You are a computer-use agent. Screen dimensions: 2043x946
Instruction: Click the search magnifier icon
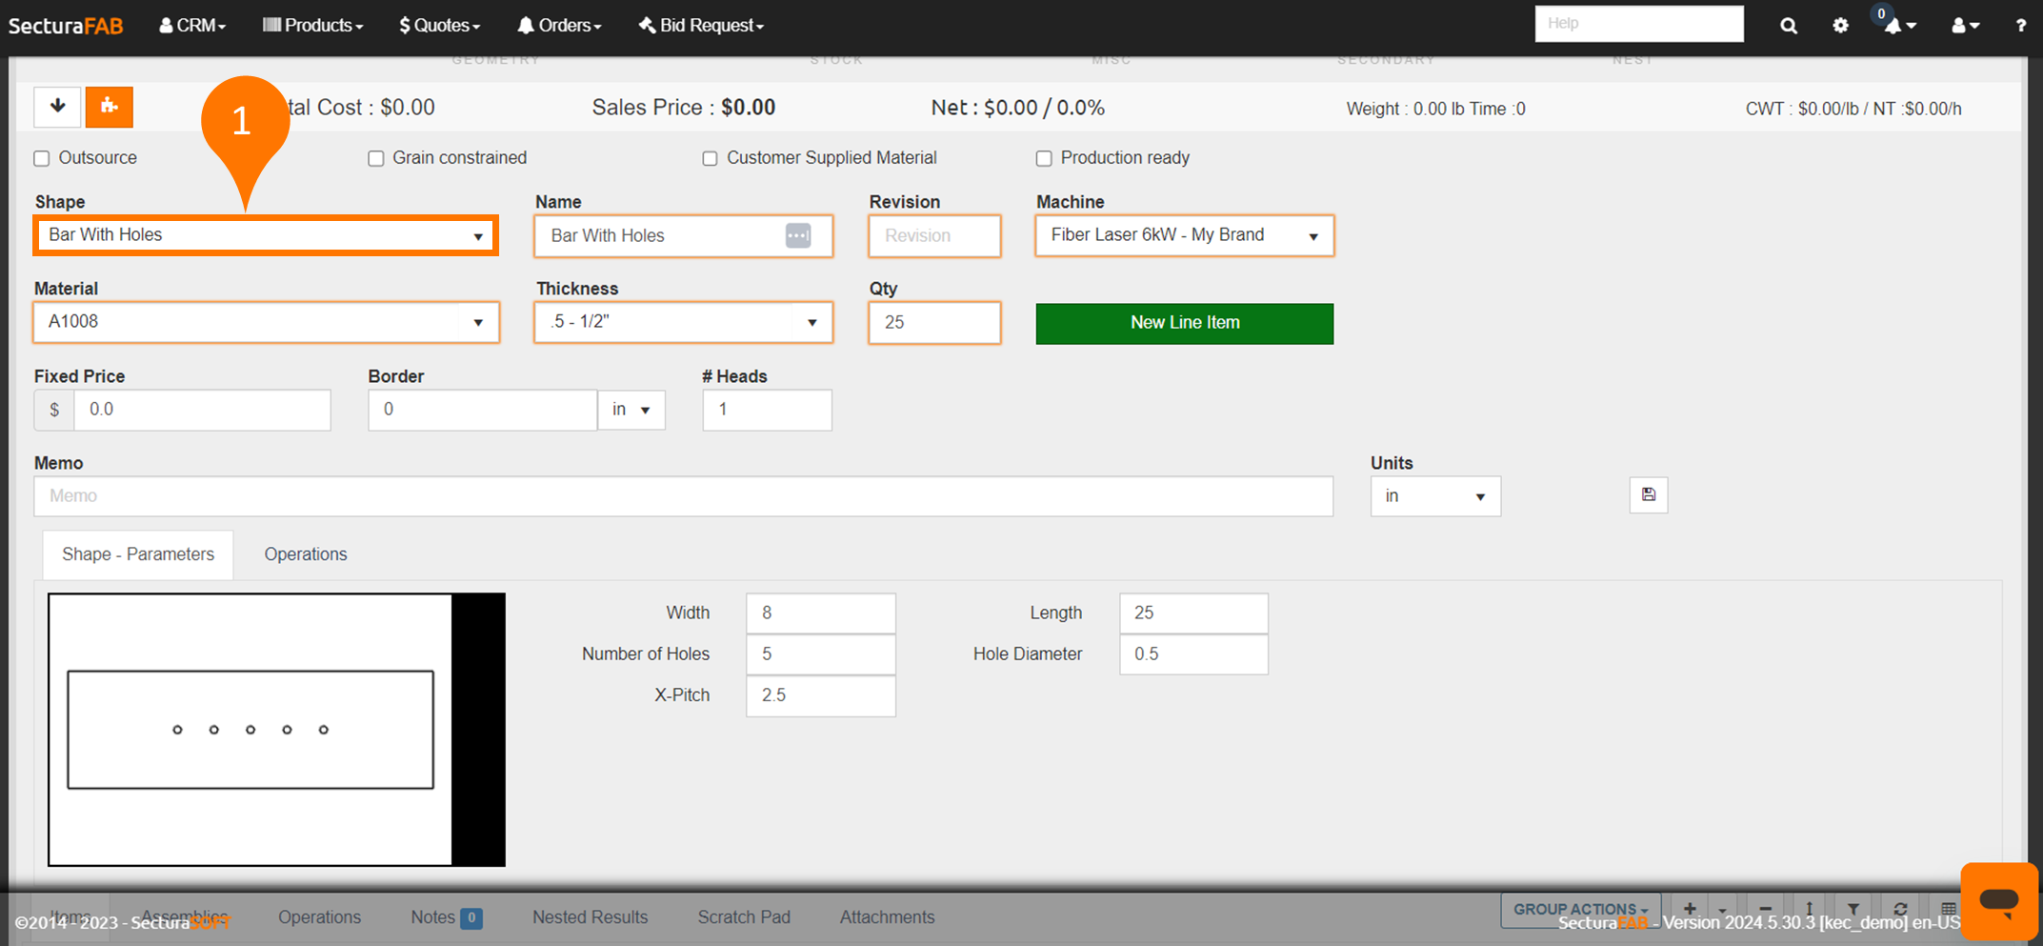point(1788,26)
